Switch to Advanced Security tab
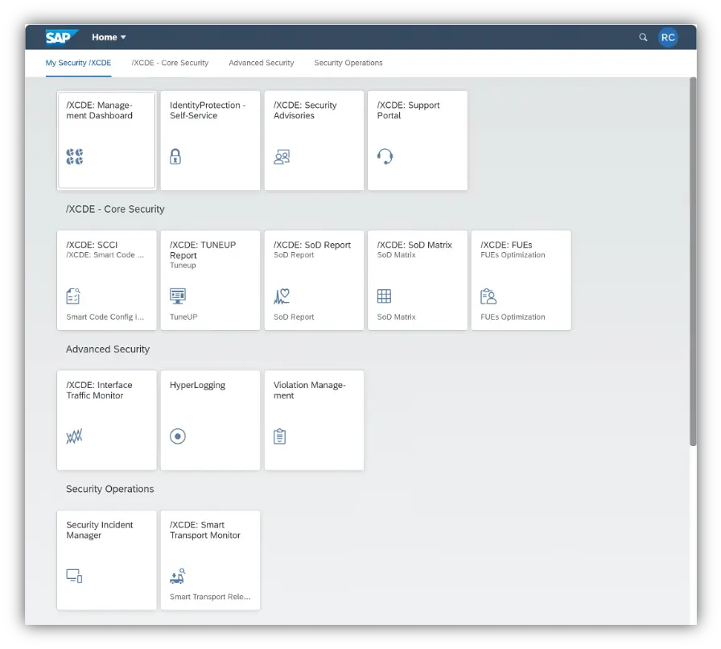721x649 pixels. [x=262, y=63]
